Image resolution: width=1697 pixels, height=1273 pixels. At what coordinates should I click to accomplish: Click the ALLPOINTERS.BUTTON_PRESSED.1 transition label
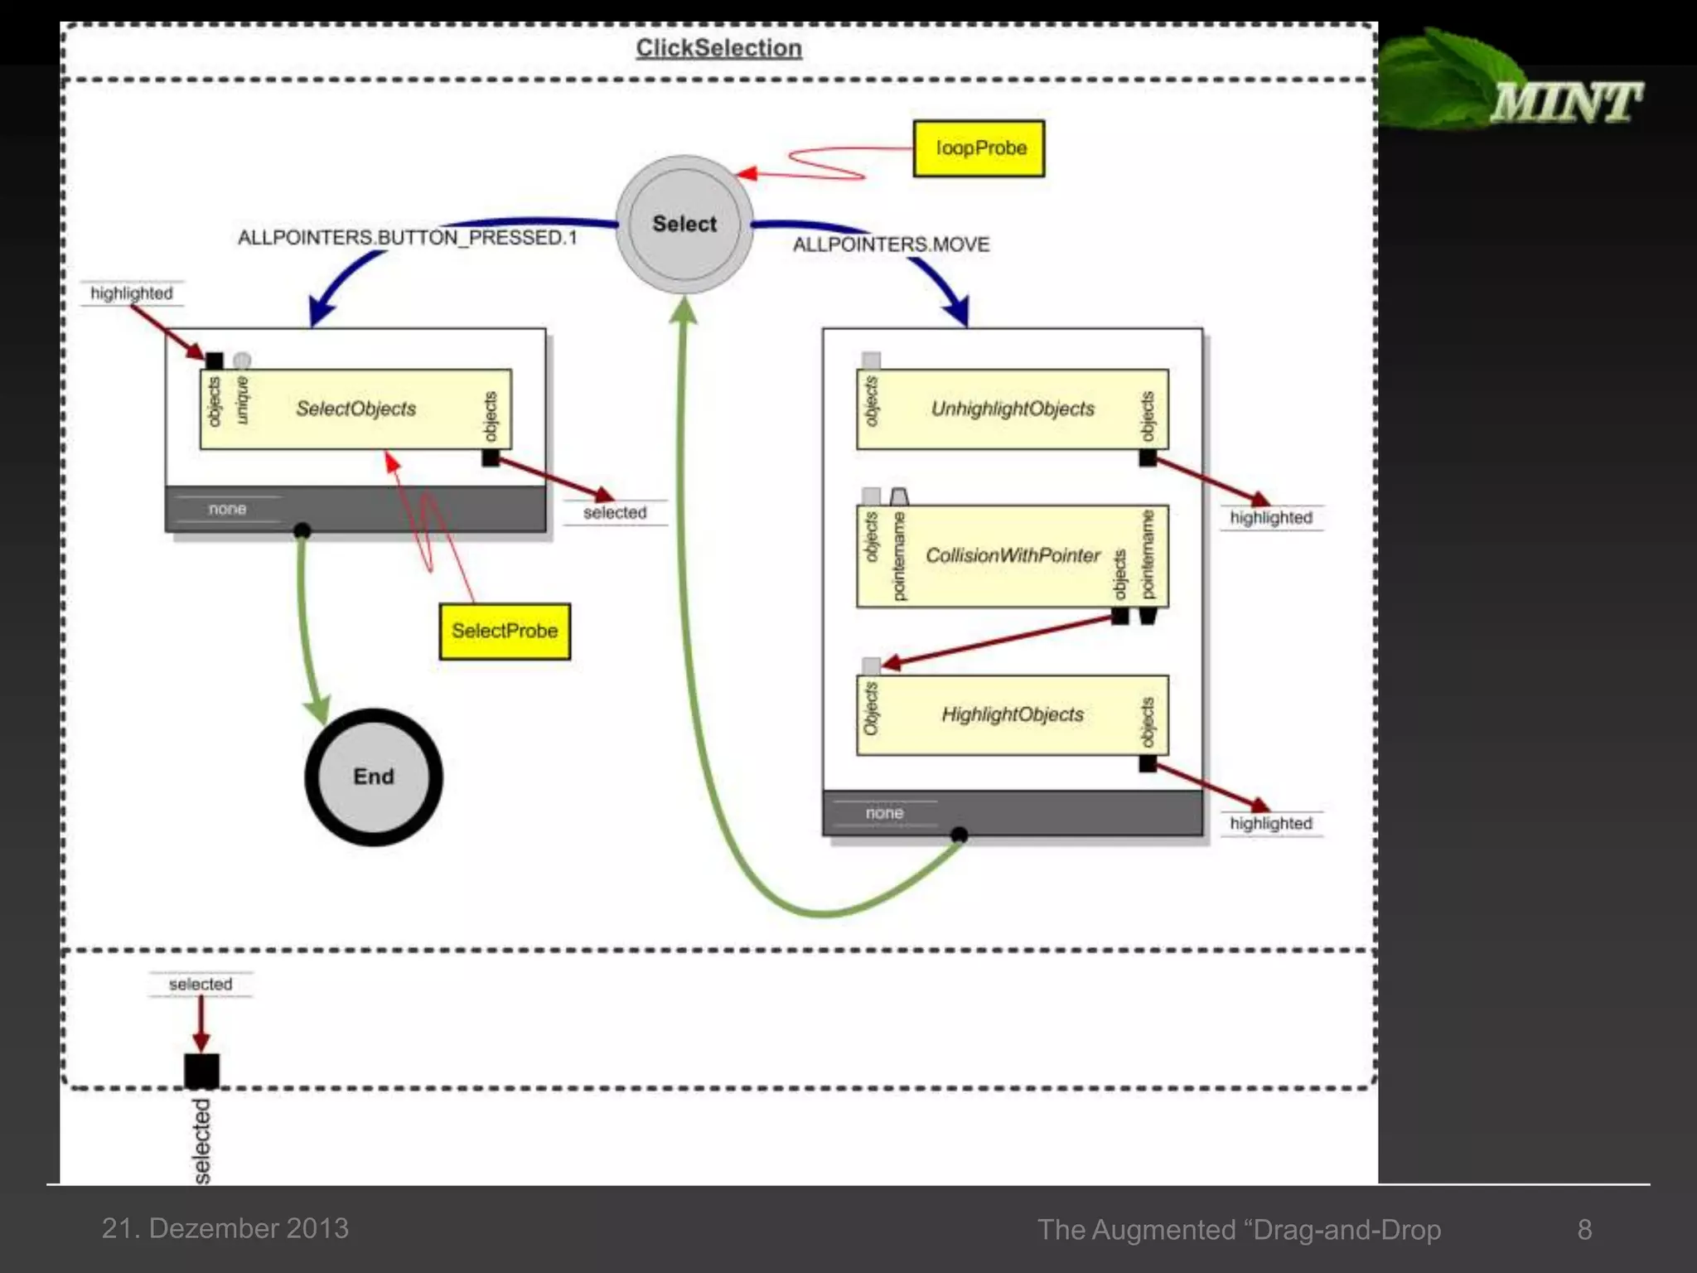[407, 238]
